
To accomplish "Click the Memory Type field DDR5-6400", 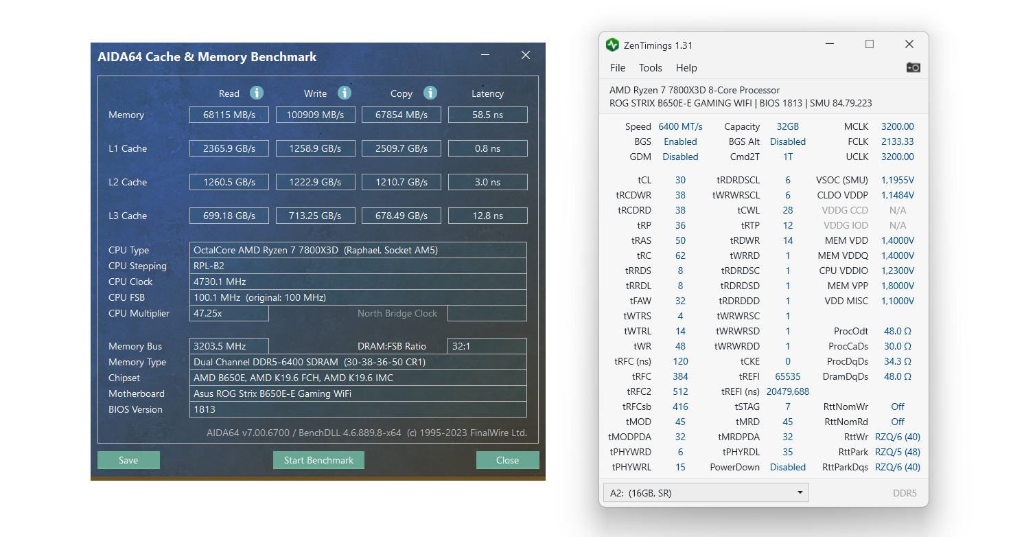I will point(358,362).
